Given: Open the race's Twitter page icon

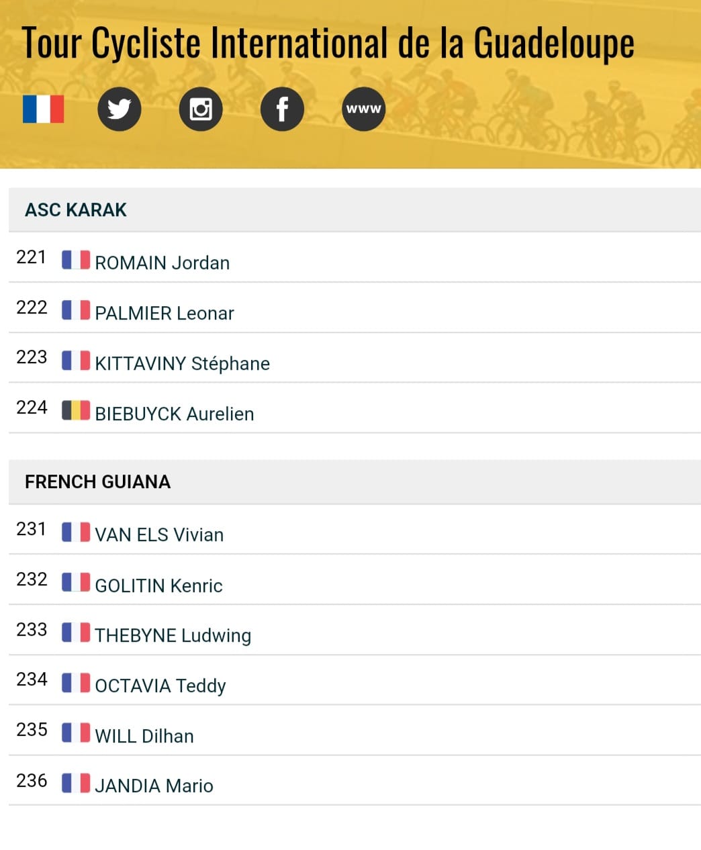Looking at the screenshot, I should tap(120, 109).
